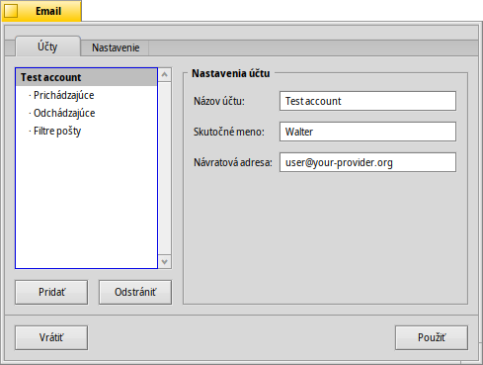Focus the Skutočné meno field

(367, 132)
